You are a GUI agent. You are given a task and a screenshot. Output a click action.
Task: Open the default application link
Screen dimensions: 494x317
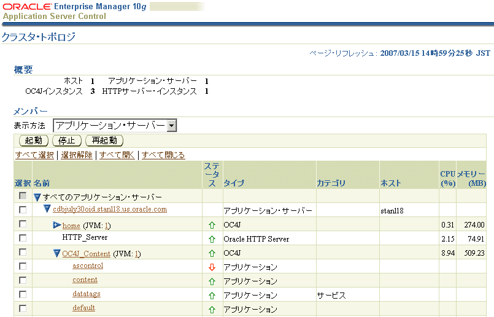click(x=84, y=308)
